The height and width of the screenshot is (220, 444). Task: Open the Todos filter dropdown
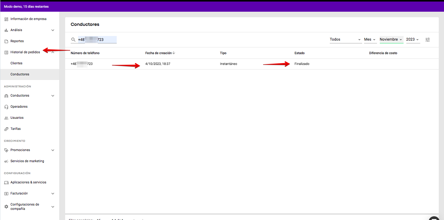click(346, 39)
